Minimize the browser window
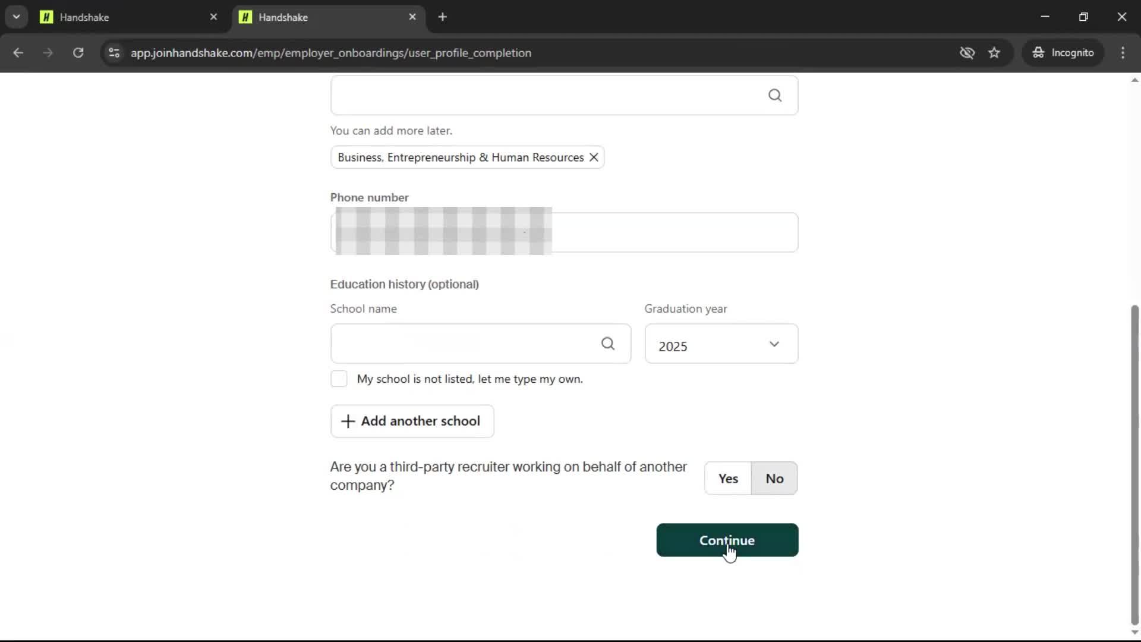Viewport: 1141px width, 642px height. [x=1045, y=17]
